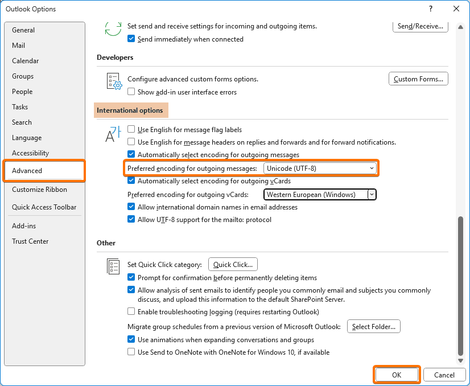470x386 pixels.
Task: Check Use English for message flag labels
Action: [131, 129]
